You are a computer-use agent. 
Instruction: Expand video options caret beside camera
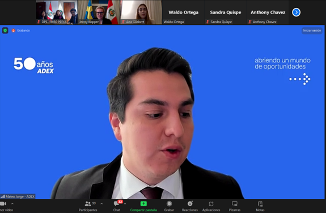(x=12, y=204)
